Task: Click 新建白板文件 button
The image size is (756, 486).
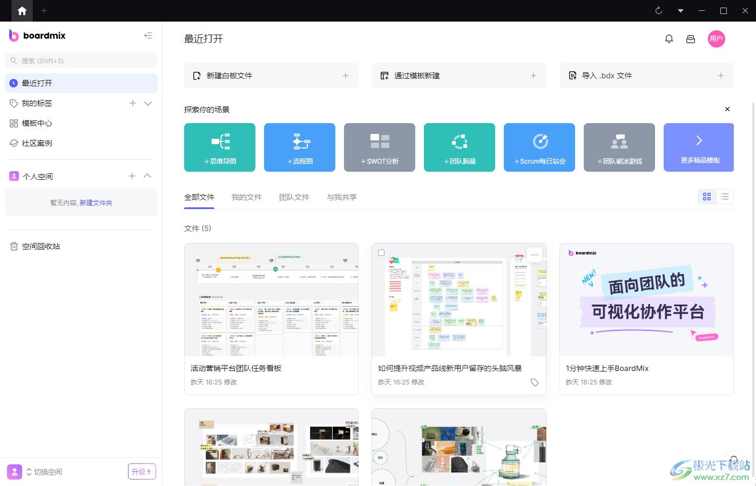Action: click(x=271, y=76)
